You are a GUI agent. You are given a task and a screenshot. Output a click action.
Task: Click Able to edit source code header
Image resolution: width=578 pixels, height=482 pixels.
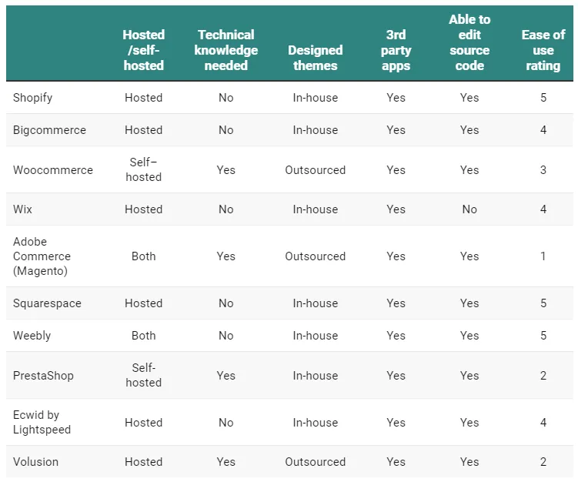(469, 42)
